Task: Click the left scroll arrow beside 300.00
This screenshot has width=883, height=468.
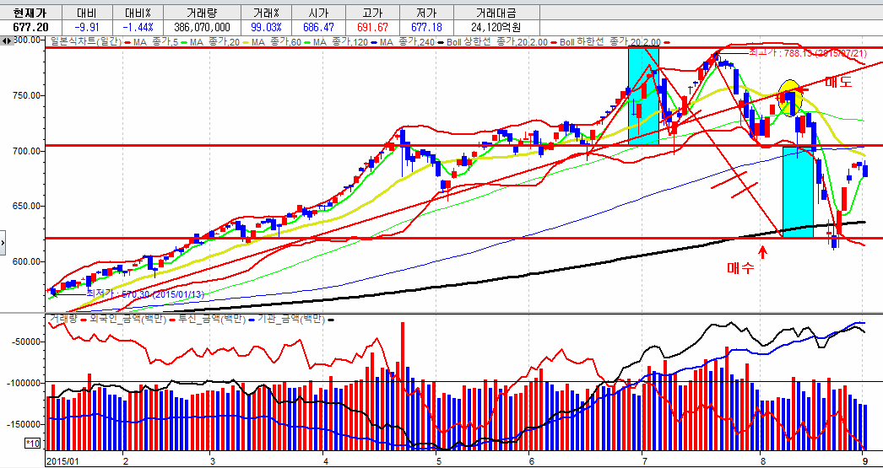Action: 4,40
